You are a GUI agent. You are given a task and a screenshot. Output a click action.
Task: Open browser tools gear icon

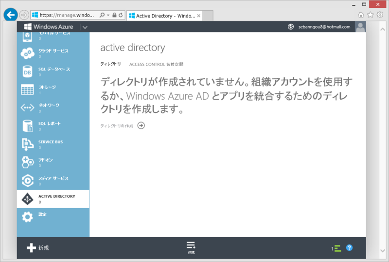pyautogui.click(x=380, y=15)
